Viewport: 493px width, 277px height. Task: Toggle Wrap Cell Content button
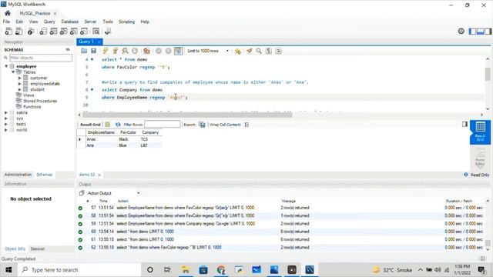pyautogui.click(x=246, y=125)
